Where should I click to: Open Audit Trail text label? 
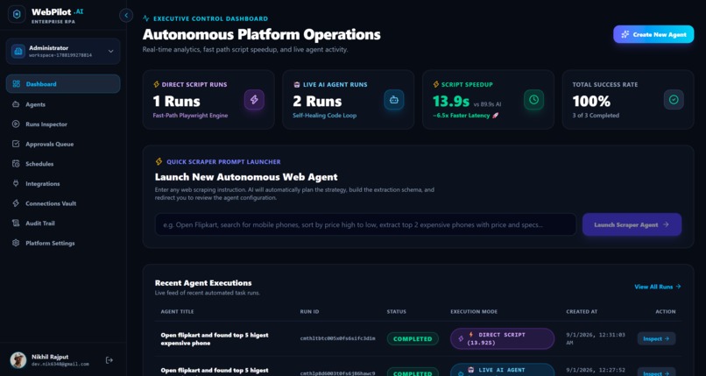[40, 223]
